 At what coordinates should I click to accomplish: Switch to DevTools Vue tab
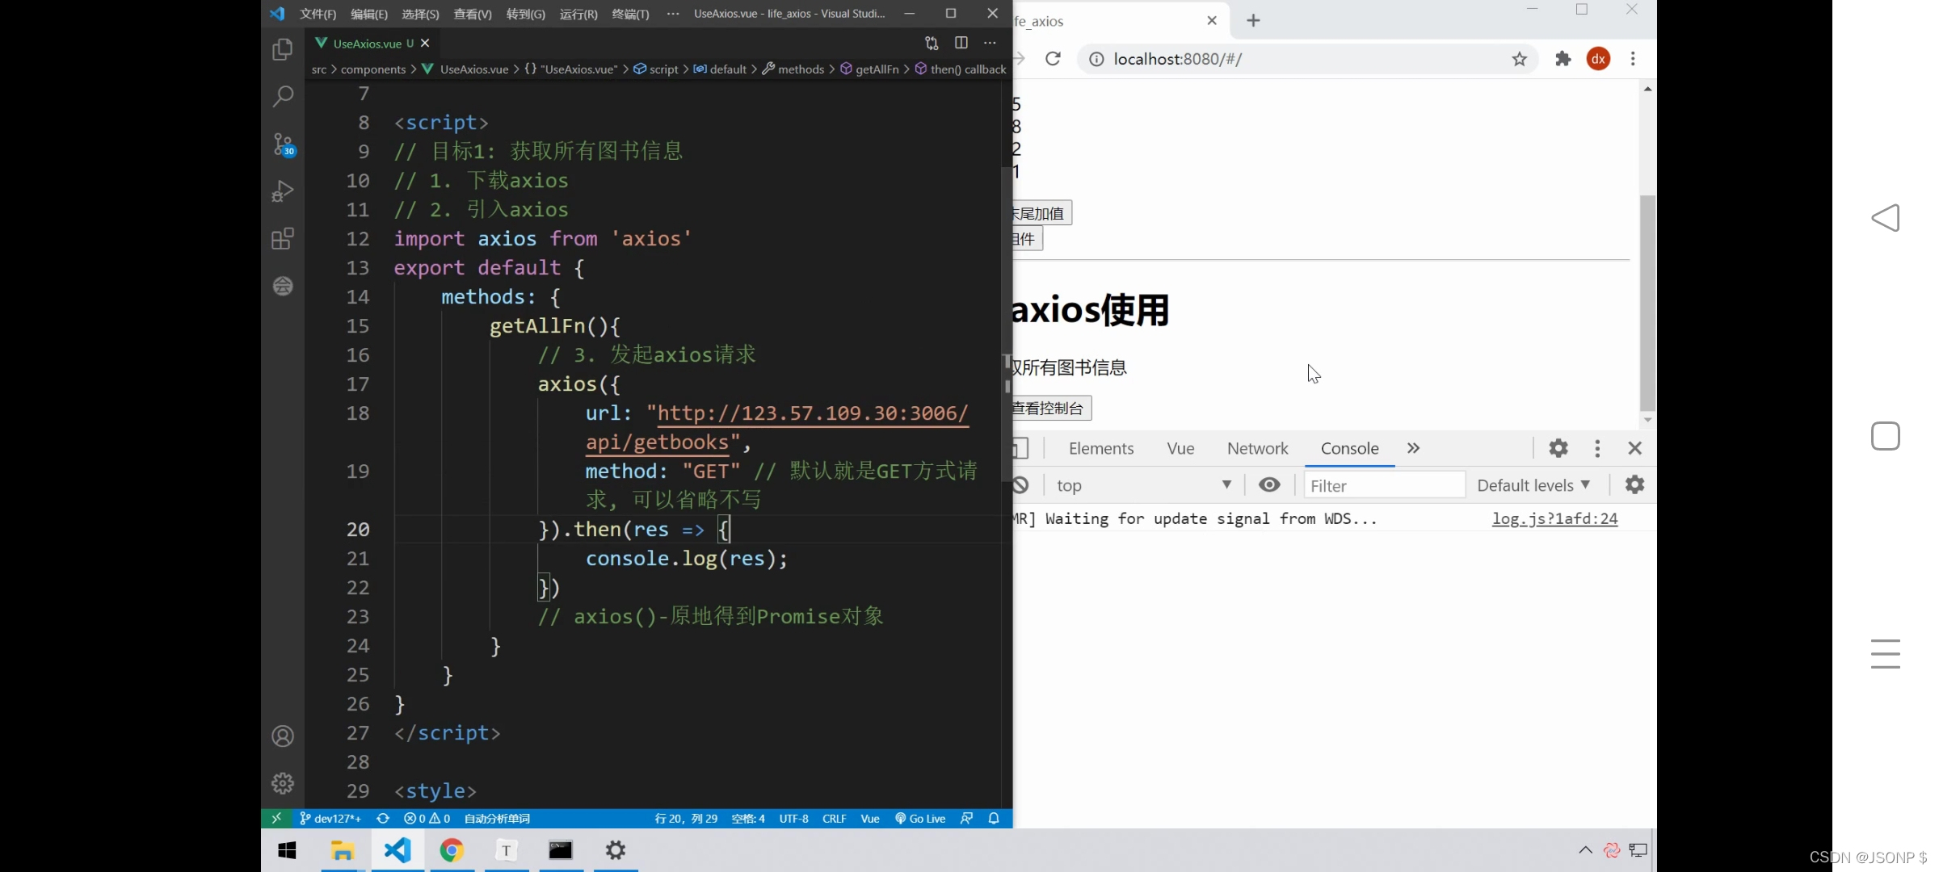[1180, 448]
